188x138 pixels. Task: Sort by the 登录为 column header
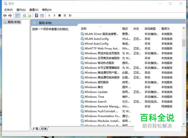tap(167, 29)
